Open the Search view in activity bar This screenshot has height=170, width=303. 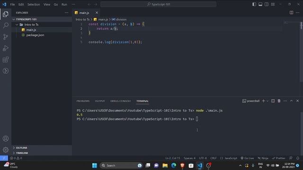[6, 25]
